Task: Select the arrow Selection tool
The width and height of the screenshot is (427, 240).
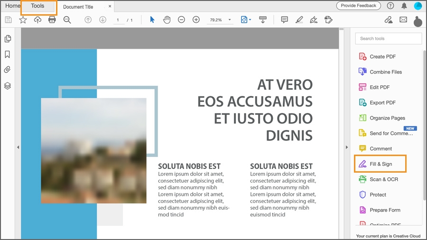Action: 152,19
